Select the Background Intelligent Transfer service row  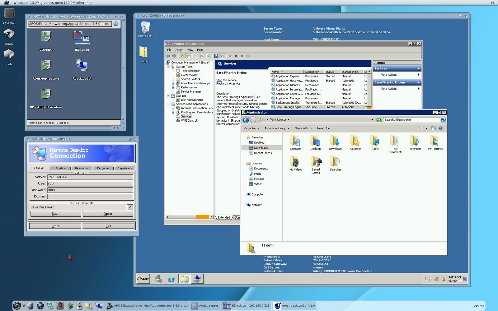coord(319,103)
